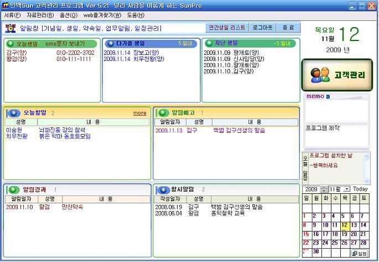Select the 홍익철학 교육 항시알림 row
379x262 pixels.
pyautogui.click(x=200, y=213)
